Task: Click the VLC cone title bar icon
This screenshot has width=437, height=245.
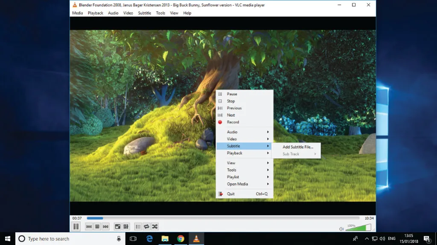Action: click(75, 5)
